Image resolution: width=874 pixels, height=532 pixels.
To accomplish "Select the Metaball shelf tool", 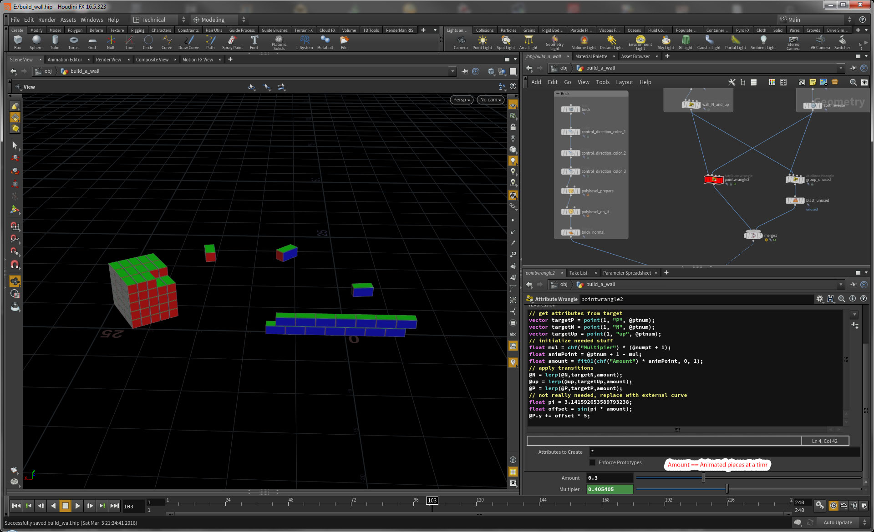I will (x=325, y=42).
